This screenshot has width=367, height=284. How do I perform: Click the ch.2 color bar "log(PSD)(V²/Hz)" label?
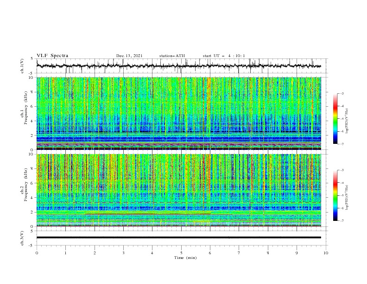pos(347,197)
